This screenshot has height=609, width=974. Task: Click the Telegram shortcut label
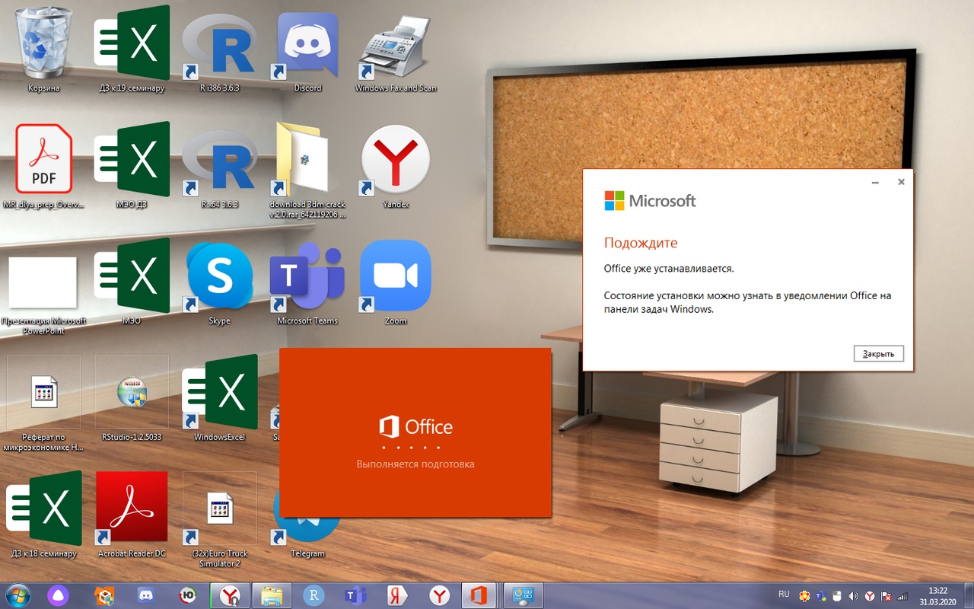coord(307,553)
